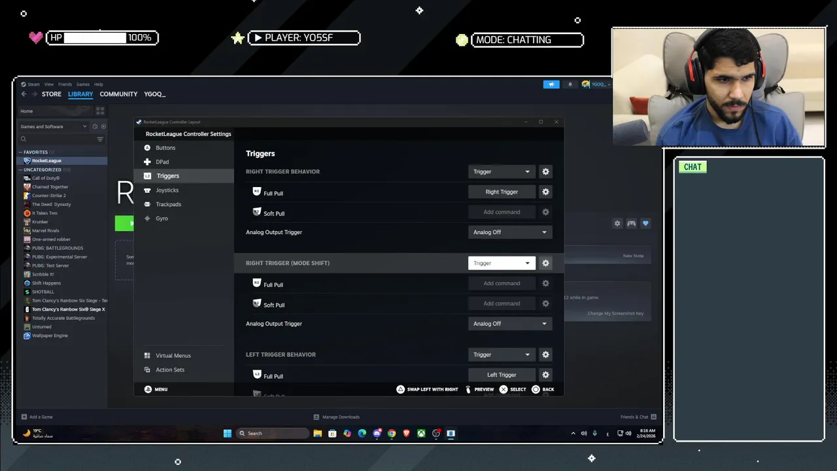This screenshot has width=837, height=471.
Task: Collapse the UNCATEGORIZED category
Action: point(43,169)
